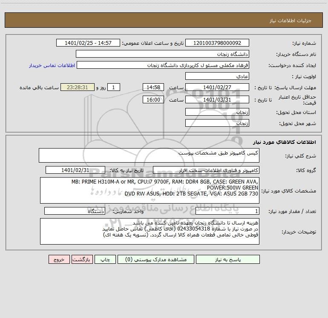Click the delivery city field زنجان
Screen dimensions: 328x318
[217, 123]
